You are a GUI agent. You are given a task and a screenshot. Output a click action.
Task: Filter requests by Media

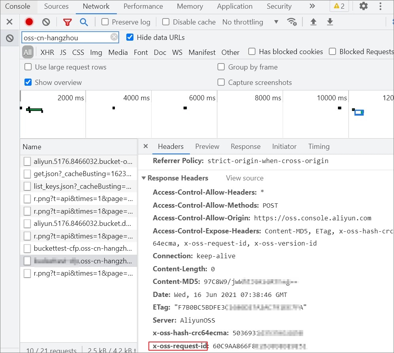pyautogui.click(x=118, y=52)
